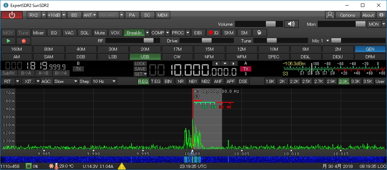Toggle the Mute button
The image size is (387, 170).
click(100, 33)
